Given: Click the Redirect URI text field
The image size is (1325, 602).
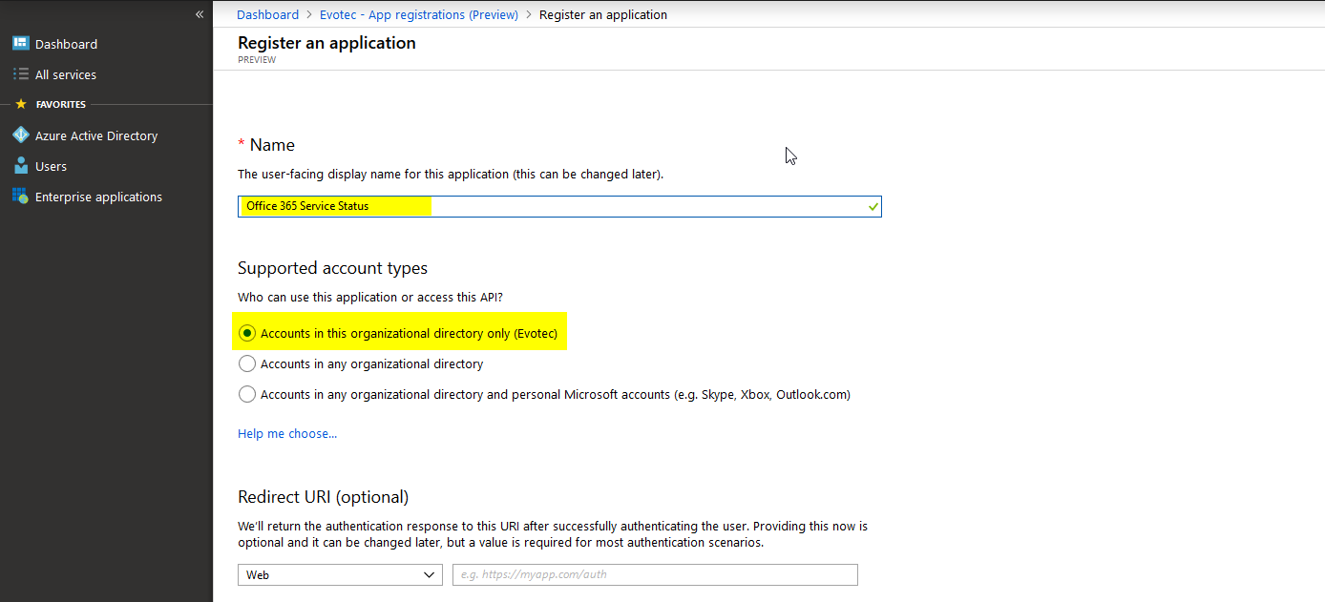Looking at the screenshot, I should (655, 574).
